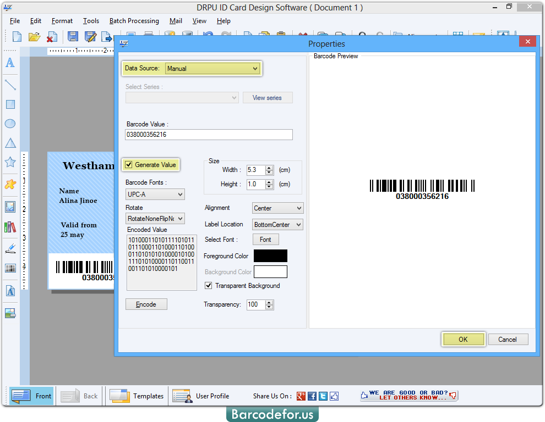Click the Encode button
The image size is (545, 422).
(146, 304)
